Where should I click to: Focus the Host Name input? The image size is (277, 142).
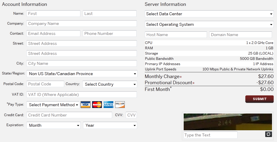point(176,35)
